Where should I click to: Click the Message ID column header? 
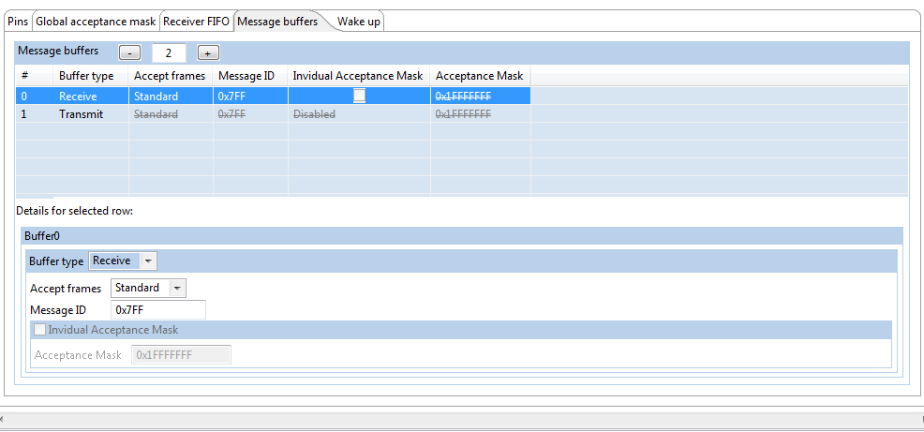[x=250, y=76]
